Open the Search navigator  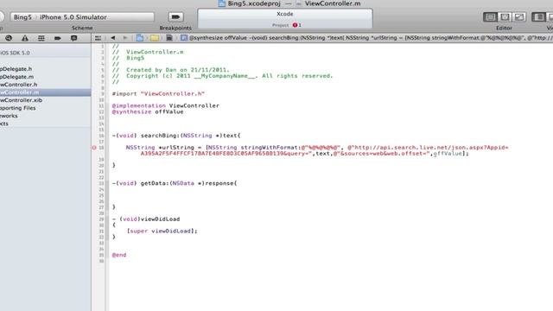9,38
